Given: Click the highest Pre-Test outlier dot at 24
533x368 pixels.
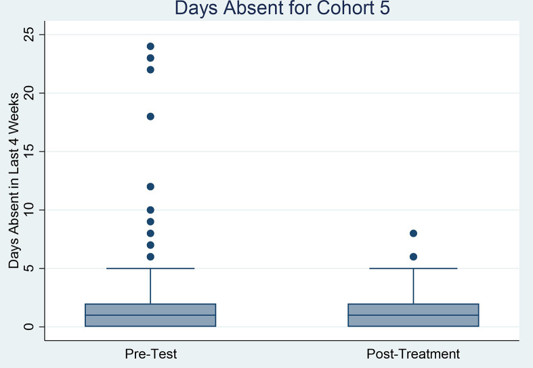Looking at the screenshot, I should [150, 46].
